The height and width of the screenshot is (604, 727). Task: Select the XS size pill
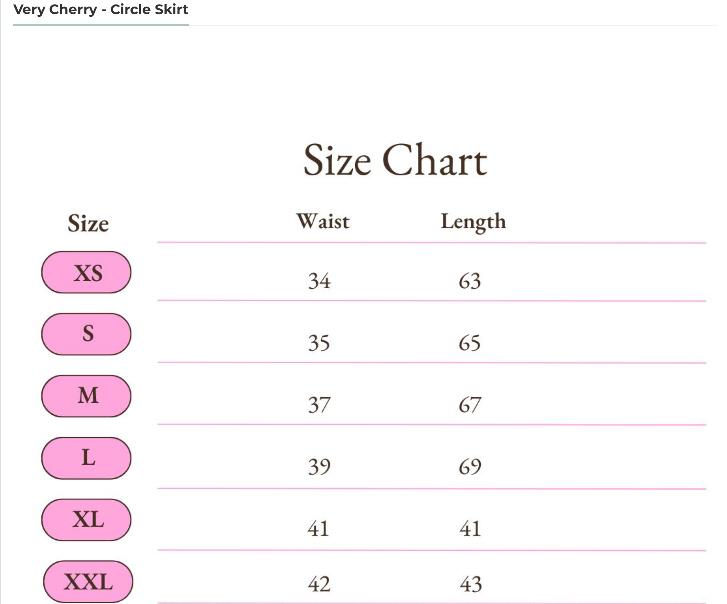[86, 272]
